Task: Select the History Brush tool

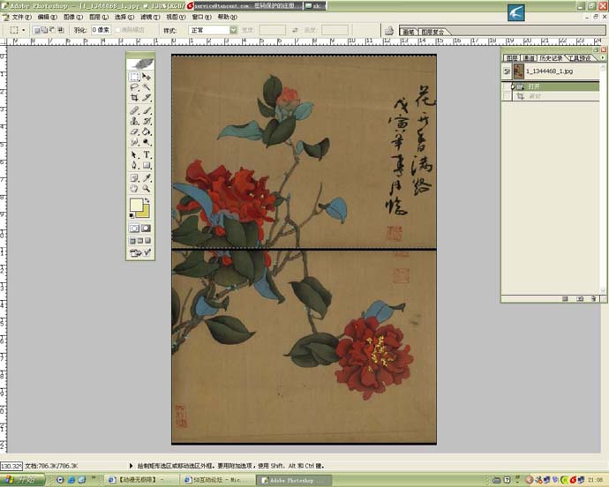Action: [147, 121]
